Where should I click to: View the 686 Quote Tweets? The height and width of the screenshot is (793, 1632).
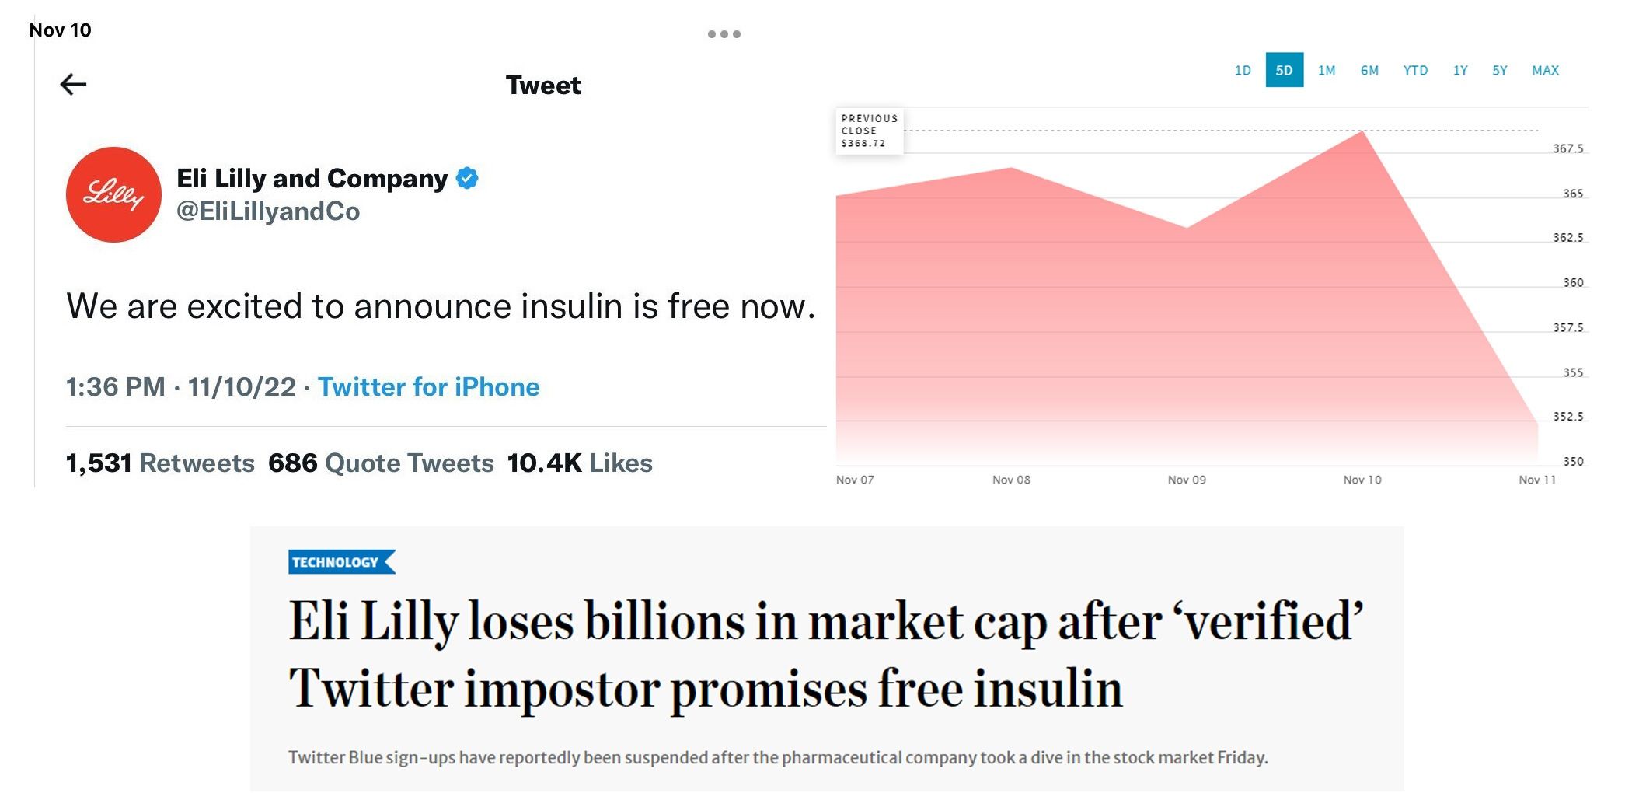pos(381,463)
